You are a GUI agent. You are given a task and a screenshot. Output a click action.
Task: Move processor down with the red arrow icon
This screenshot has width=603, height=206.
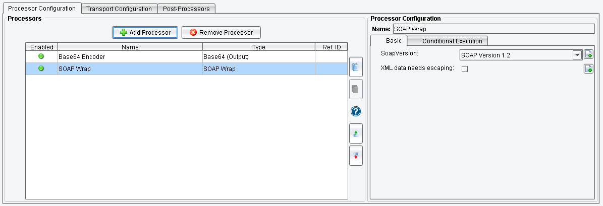click(356, 156)
